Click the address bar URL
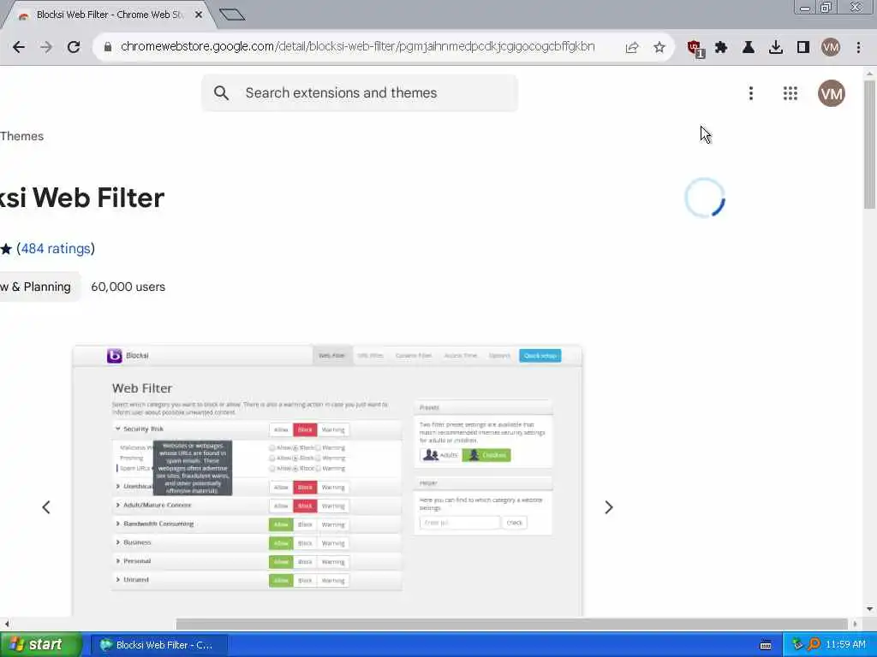 point(357,46)
